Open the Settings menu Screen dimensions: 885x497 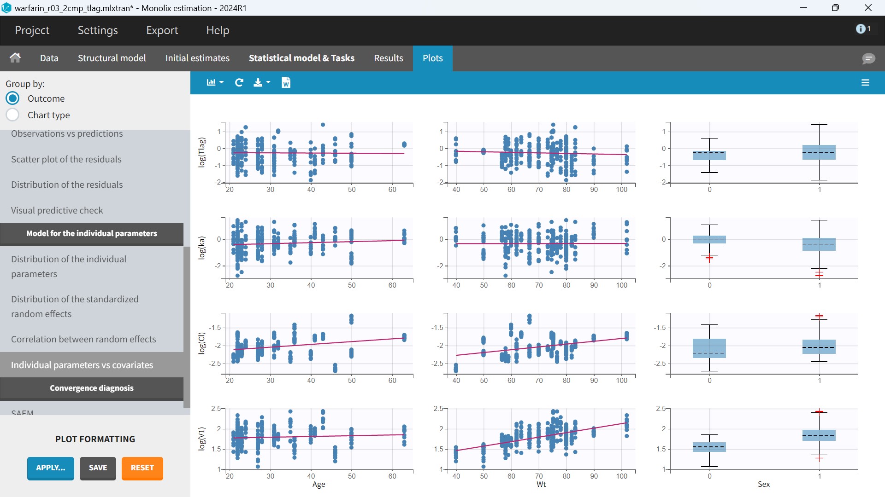click(98, 30)
